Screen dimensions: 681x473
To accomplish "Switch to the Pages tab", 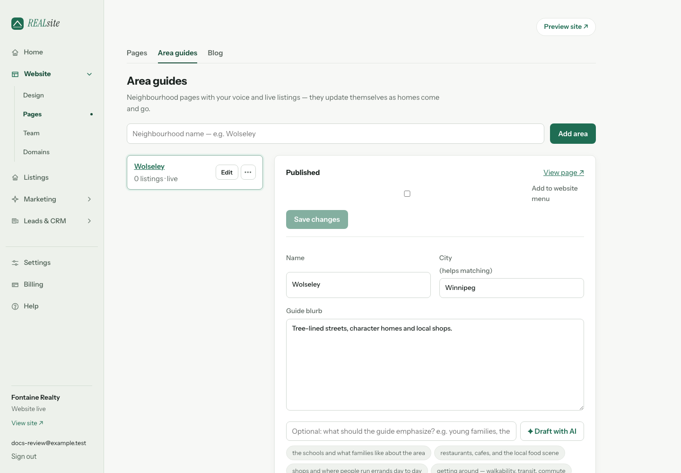I will tap(137, 53).
